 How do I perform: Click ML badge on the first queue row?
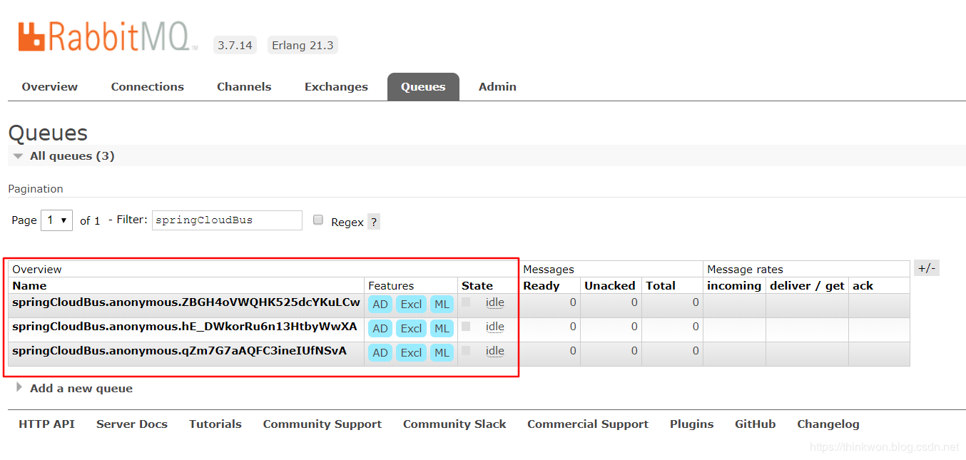coord(442,305)
